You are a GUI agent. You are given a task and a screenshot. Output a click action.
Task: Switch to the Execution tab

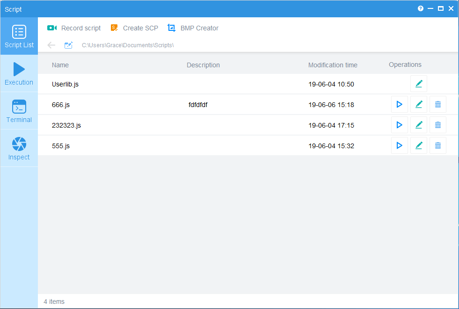(19, 74)
